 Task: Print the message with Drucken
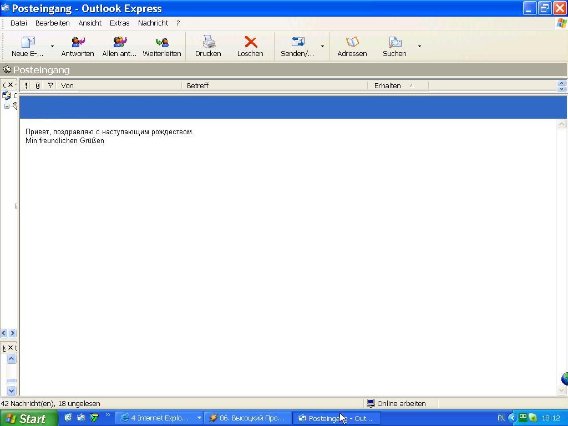(x=208, y=47)
